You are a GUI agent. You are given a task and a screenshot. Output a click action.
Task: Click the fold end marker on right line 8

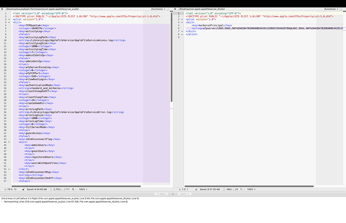(x=182, y=34)
